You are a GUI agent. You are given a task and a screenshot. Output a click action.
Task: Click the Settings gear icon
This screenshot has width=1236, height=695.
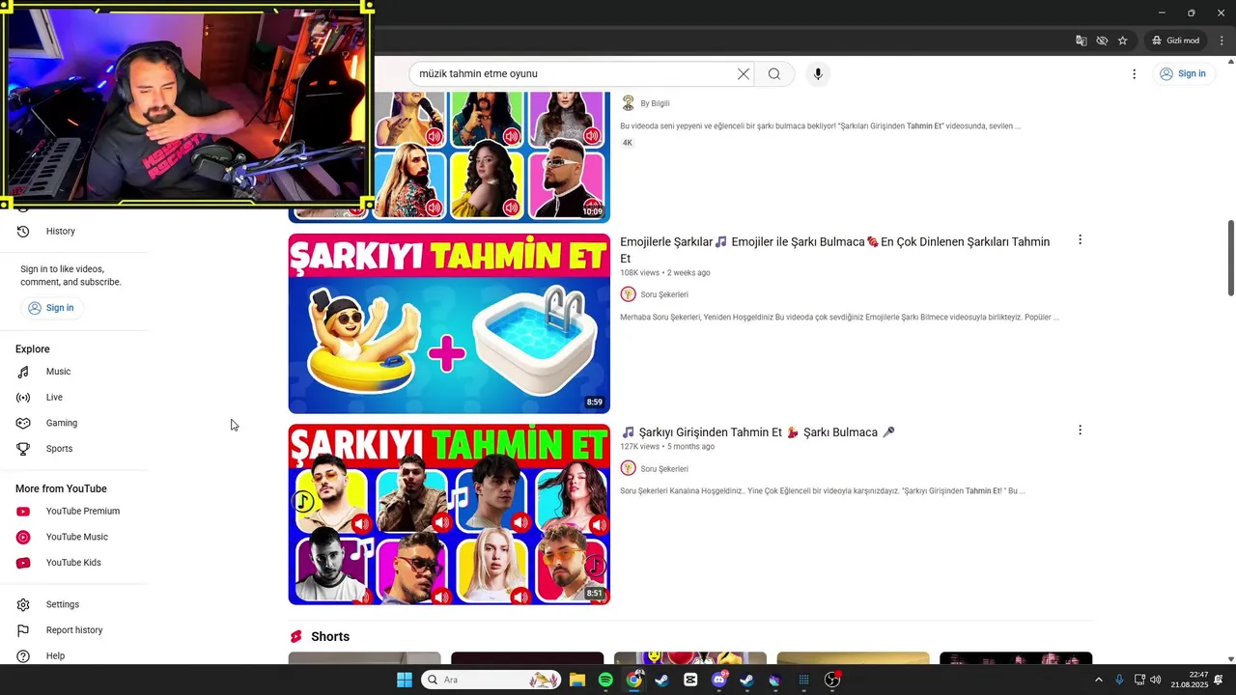[23, 604]
